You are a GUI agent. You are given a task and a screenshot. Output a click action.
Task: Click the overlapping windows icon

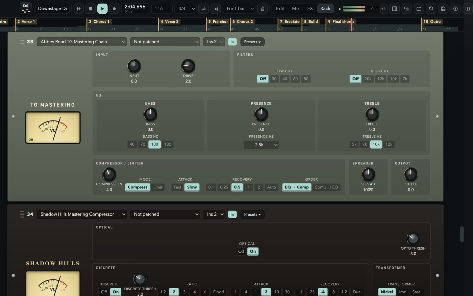(407, 8)
